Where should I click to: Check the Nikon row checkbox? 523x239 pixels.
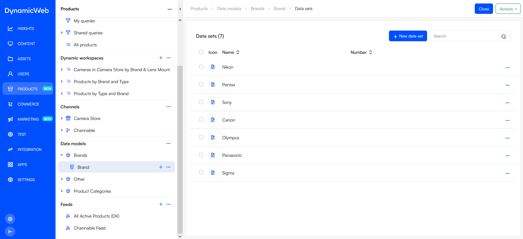[201, 67]
